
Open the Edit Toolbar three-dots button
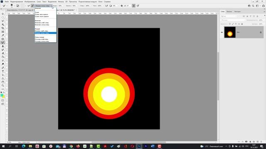point(3,89)
